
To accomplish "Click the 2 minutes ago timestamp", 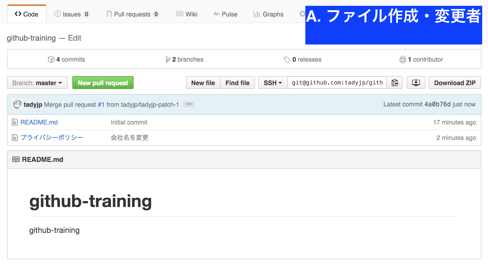I will pyautogui.click(x=456, y=138).
